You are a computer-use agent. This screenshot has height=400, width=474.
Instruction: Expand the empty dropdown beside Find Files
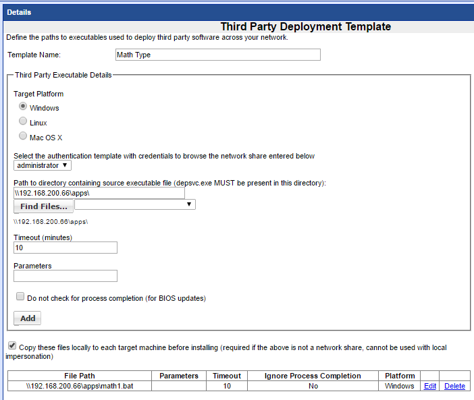tap(135, 204)
